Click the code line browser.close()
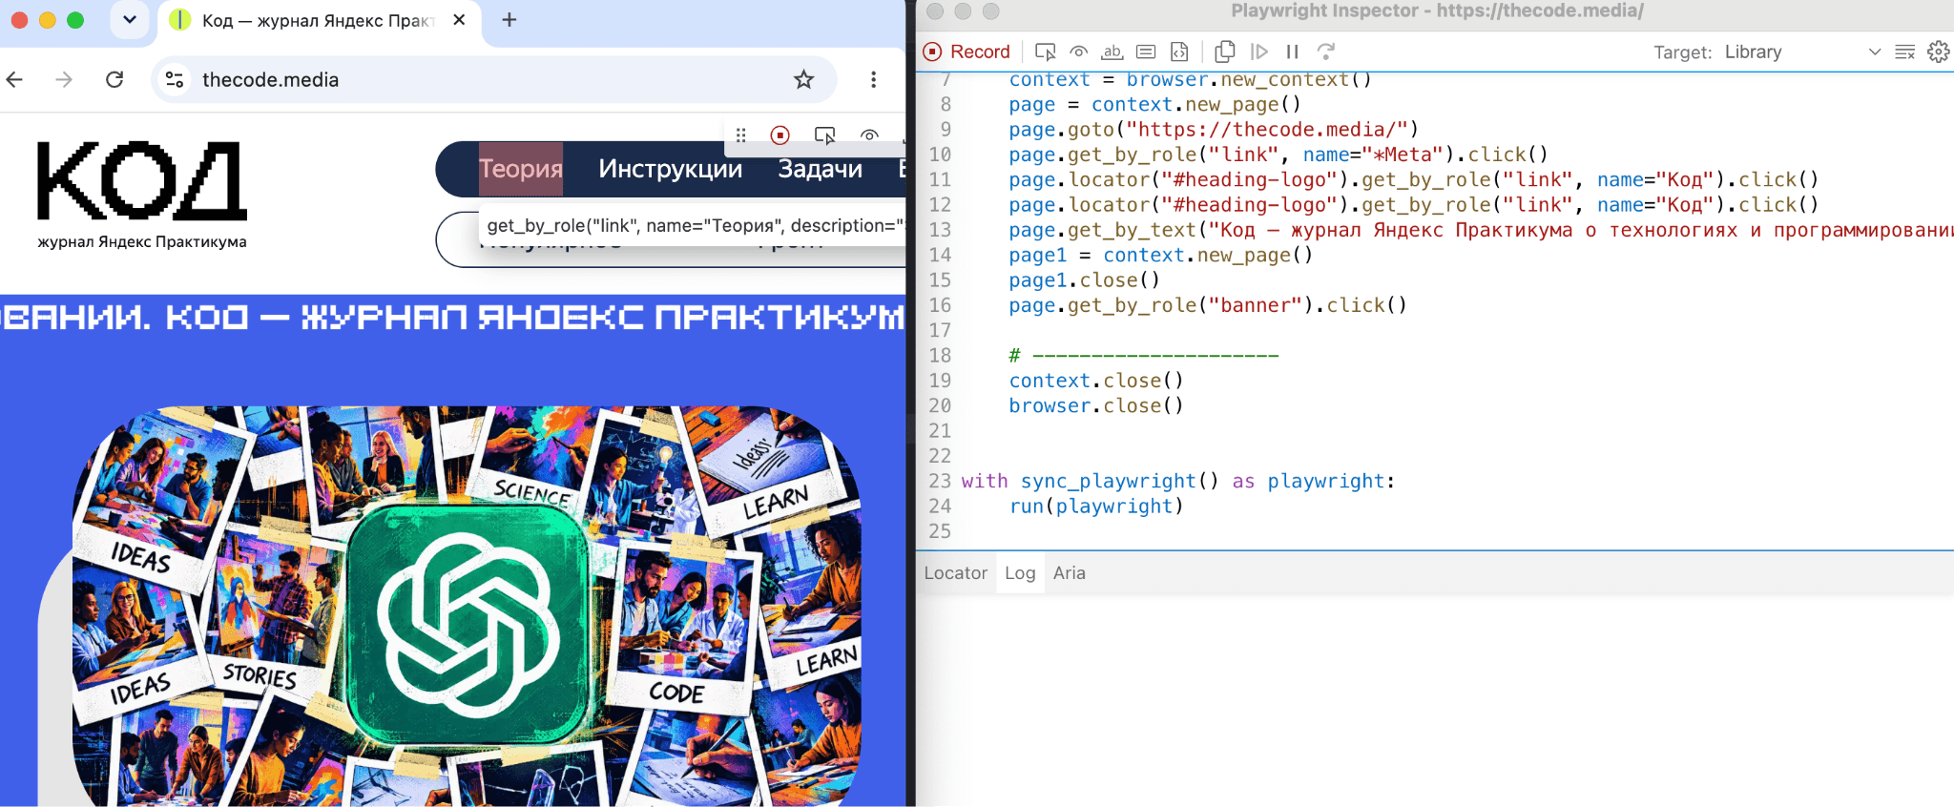 1096,405
